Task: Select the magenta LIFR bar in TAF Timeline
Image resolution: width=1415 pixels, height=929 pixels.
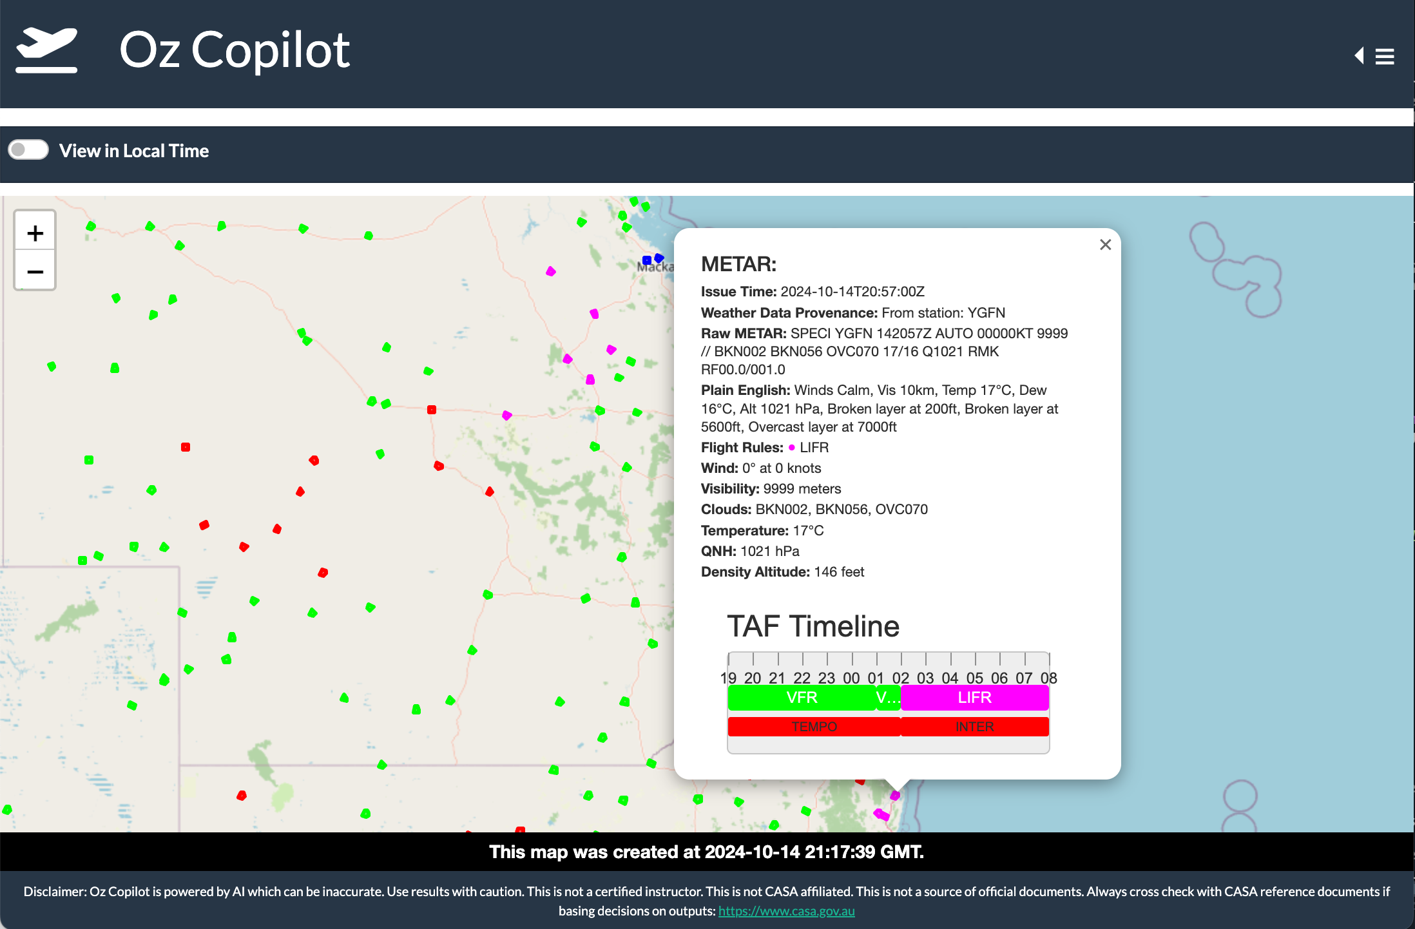Action: click(x=974, y=698)
